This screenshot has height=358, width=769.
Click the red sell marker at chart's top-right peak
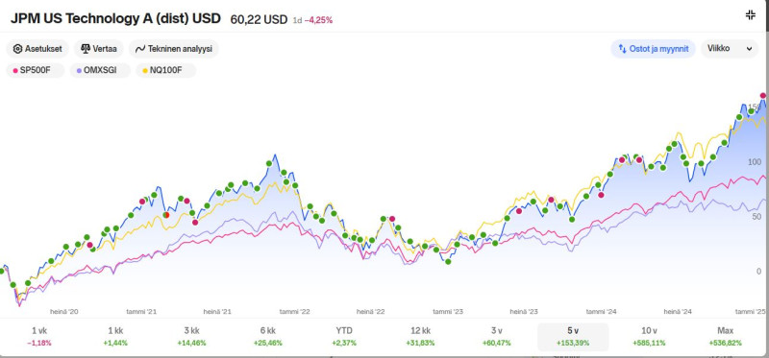(x=763, y=96)
